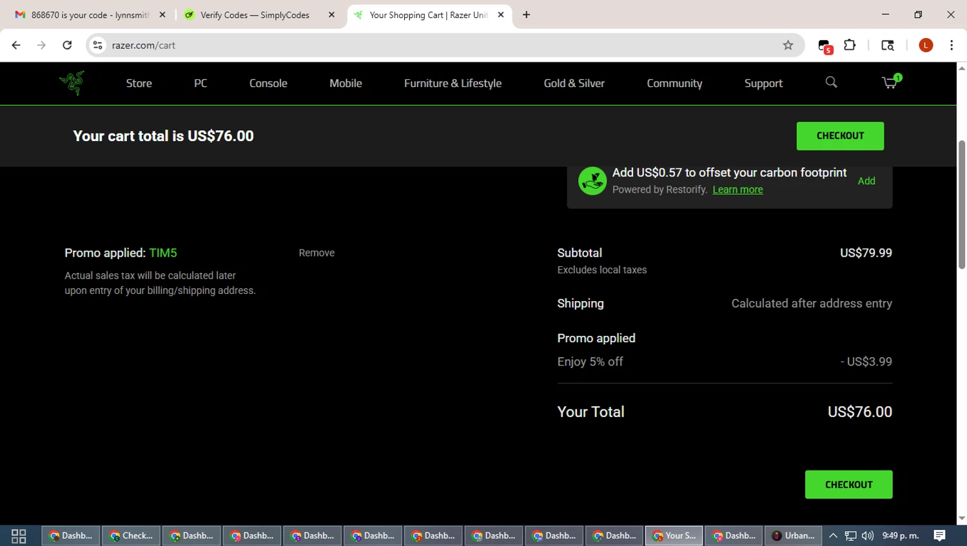This screenshot has width=967, height=546.
Task: Select the Your S... taskbar window
Action: [674, 536]
